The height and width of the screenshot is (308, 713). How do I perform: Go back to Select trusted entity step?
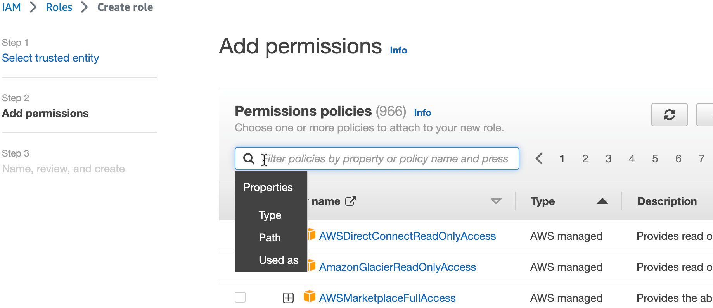[50, 58]
